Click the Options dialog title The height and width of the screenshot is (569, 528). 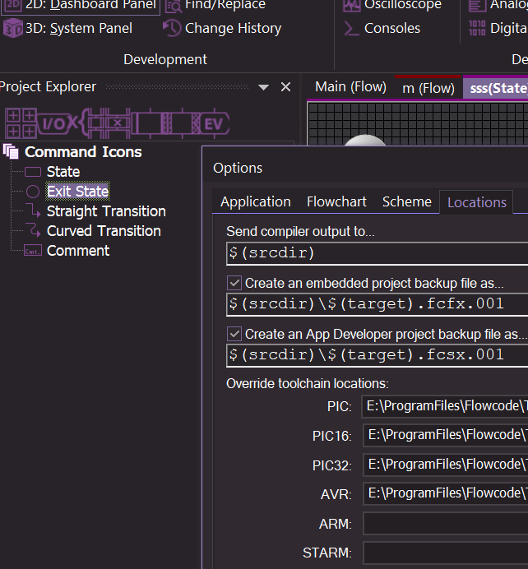click(x=238, y=168)
